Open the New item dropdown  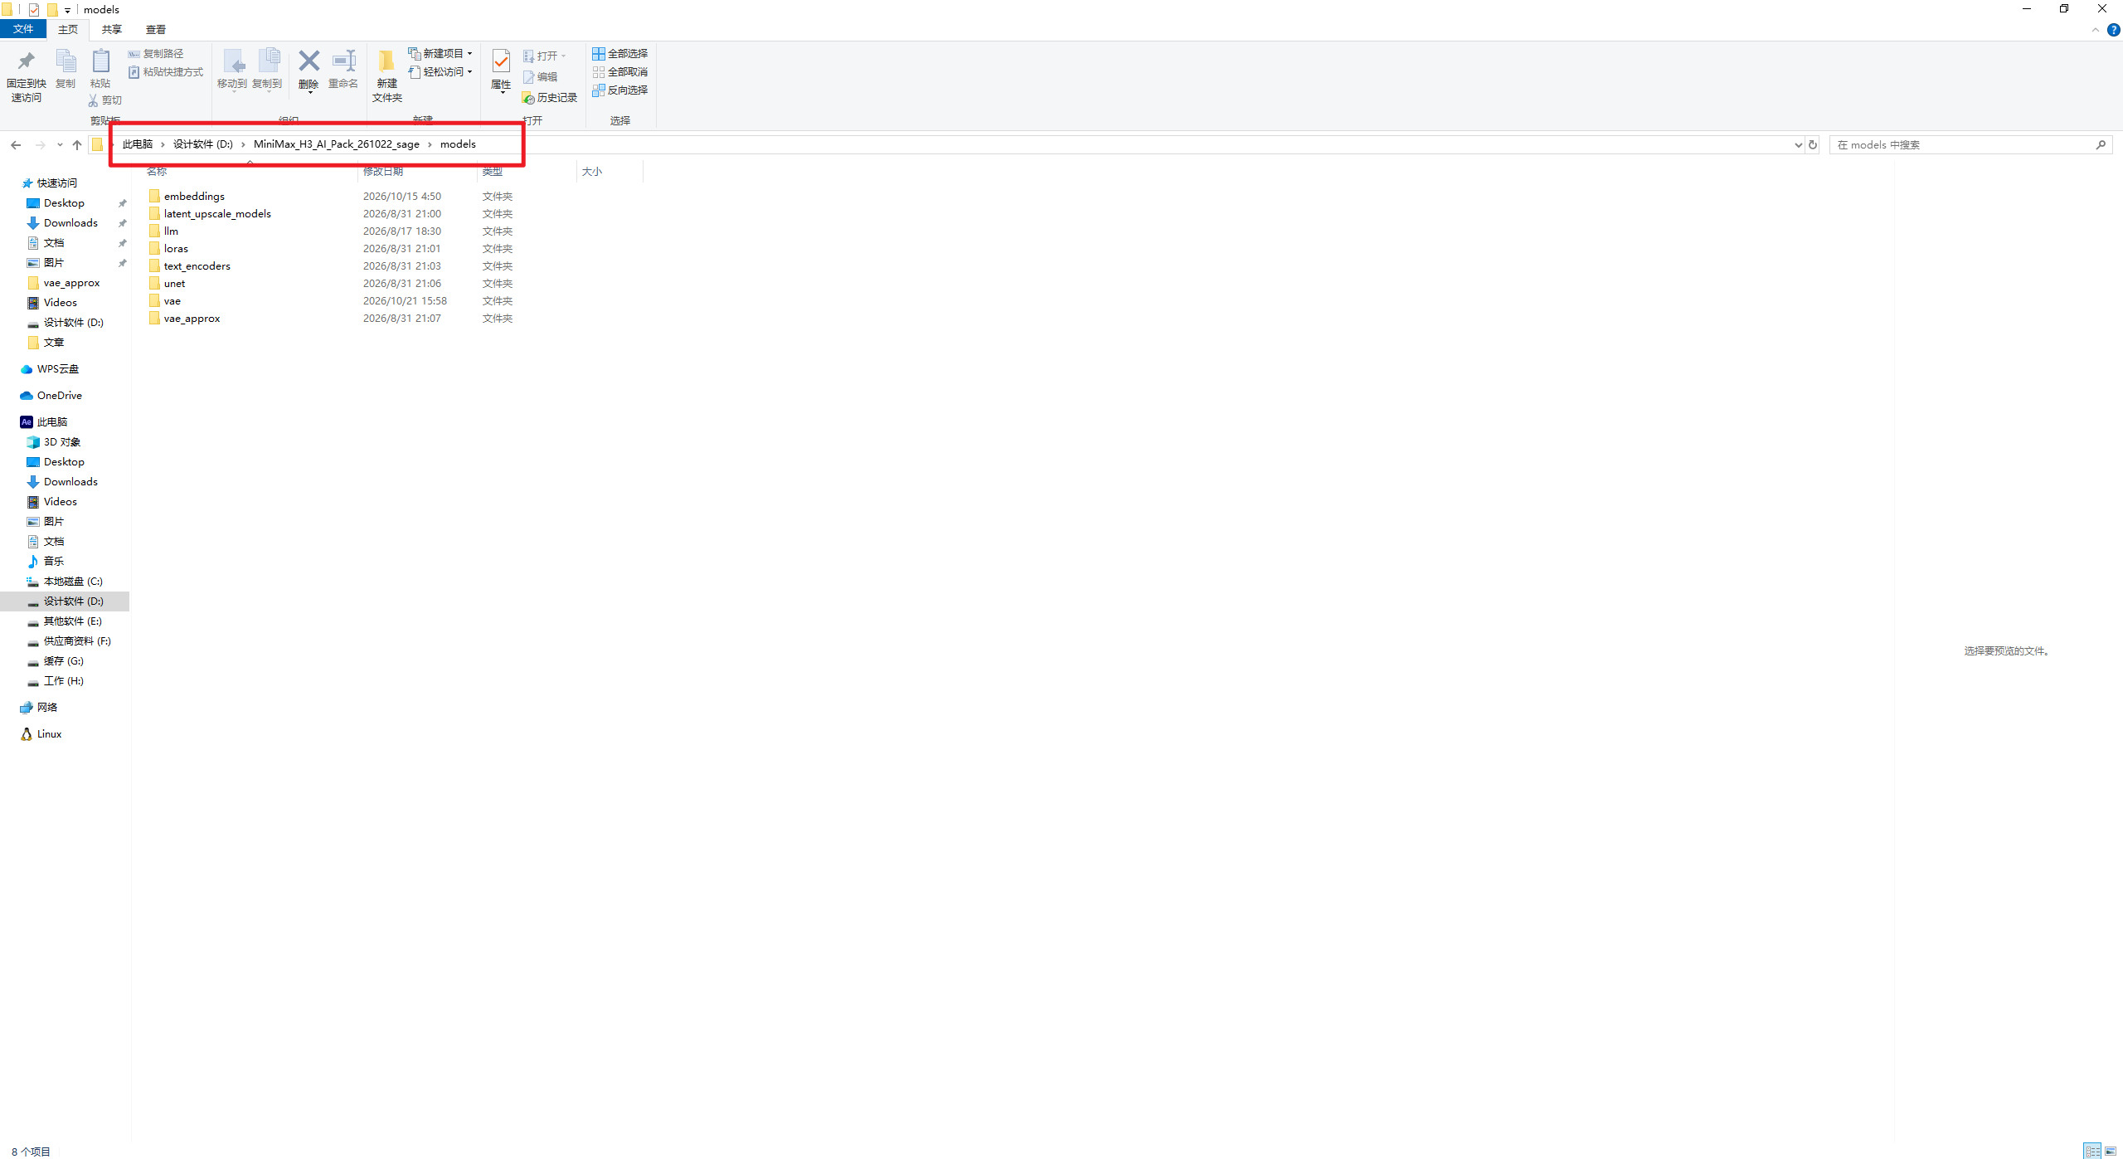click(x=440, y=53)
